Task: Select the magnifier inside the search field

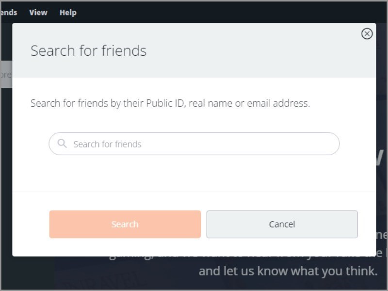Action: click(x=63, y=144)
